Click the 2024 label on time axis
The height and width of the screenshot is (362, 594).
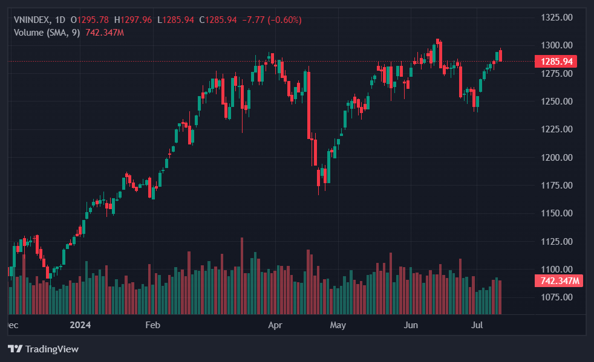click(x=80, y=325)
